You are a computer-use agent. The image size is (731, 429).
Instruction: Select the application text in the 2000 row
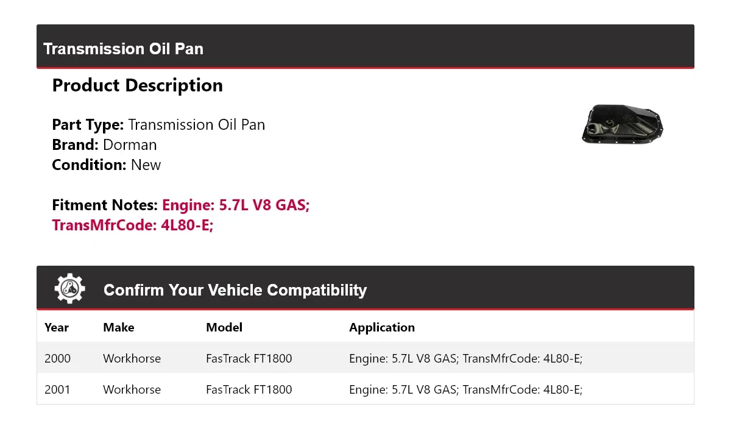pyautogui.click(x=466, y=358)
